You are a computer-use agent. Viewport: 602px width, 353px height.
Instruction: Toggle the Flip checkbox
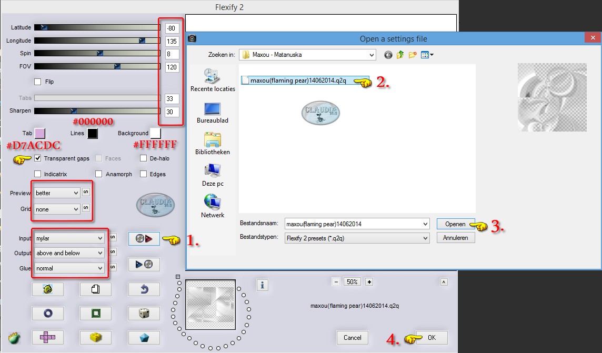tap(38, 82)
